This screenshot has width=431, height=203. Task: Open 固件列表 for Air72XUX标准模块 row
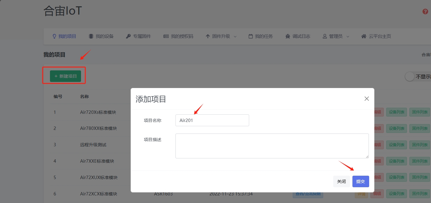420,177
